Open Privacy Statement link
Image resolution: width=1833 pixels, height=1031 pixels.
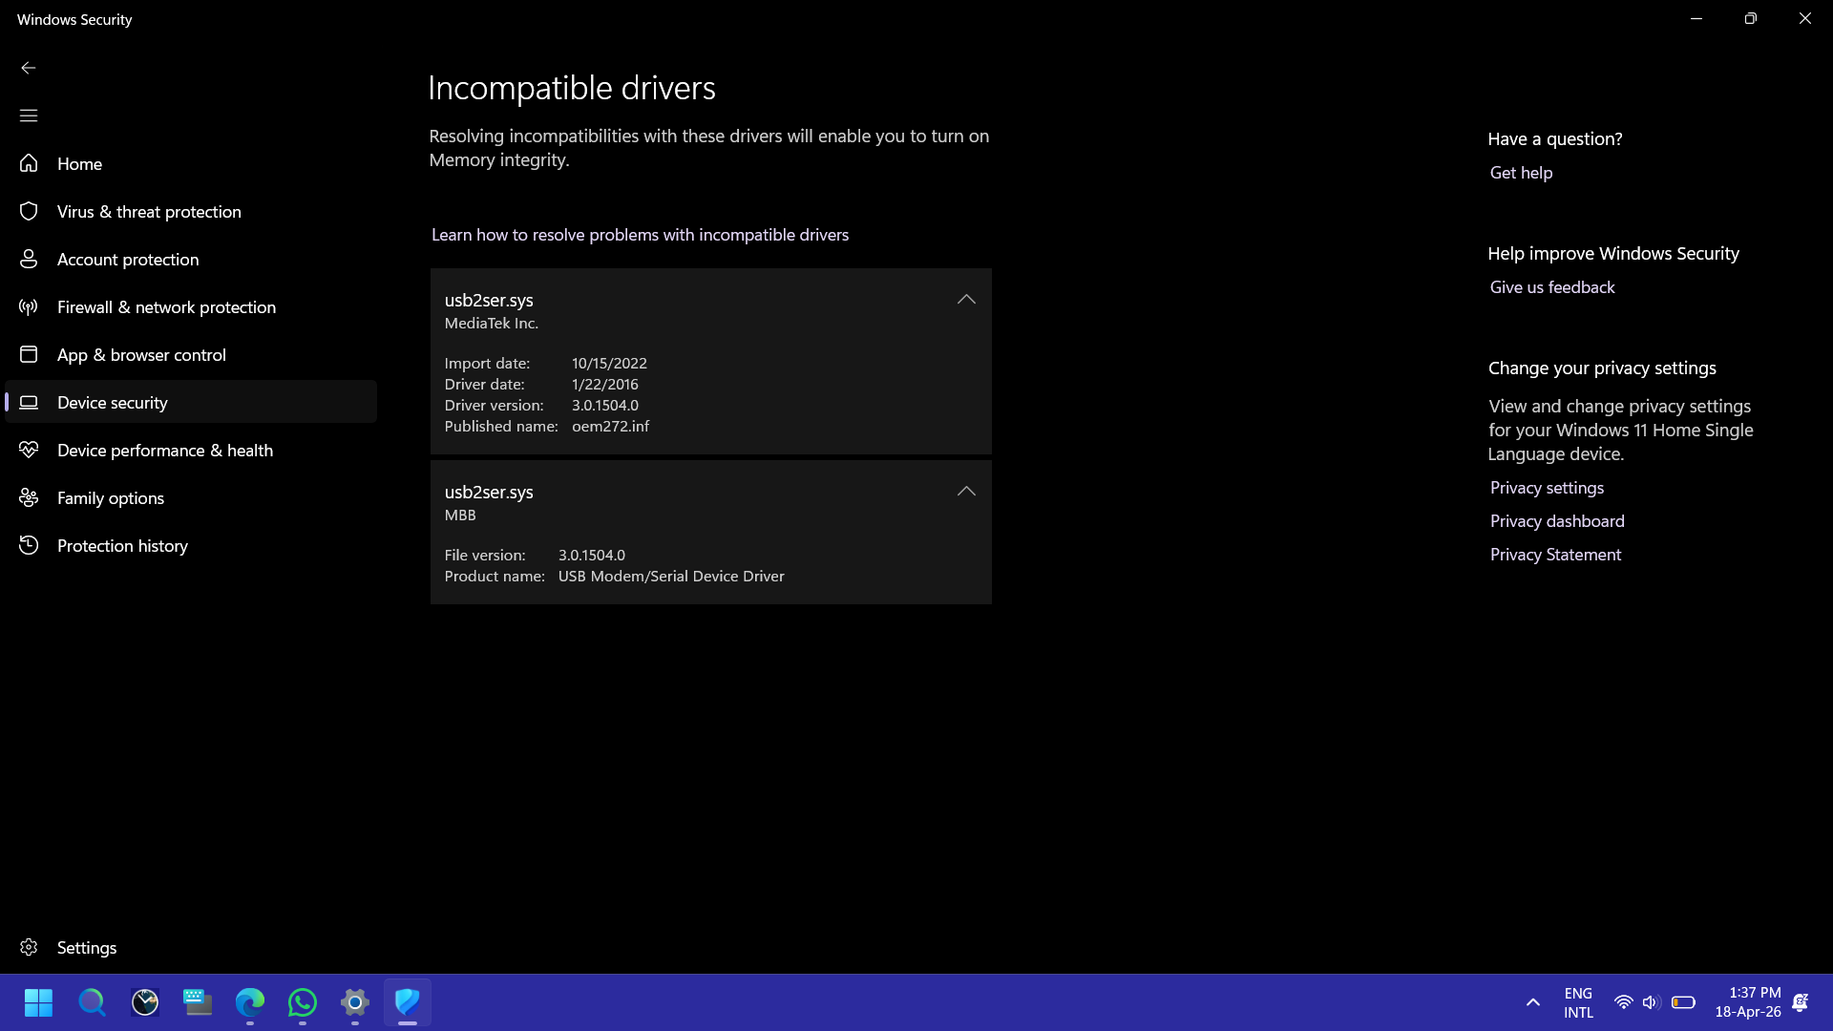[x=1555, y=555]
